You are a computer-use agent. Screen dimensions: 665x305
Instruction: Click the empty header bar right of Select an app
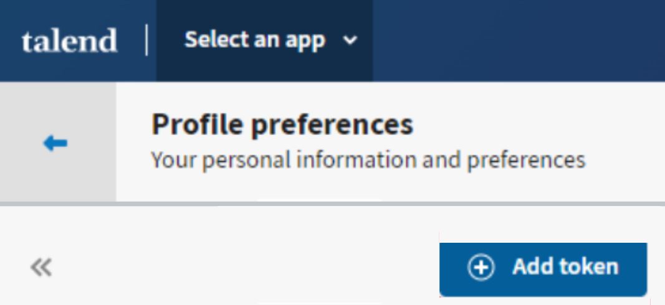tap(517, 41)
